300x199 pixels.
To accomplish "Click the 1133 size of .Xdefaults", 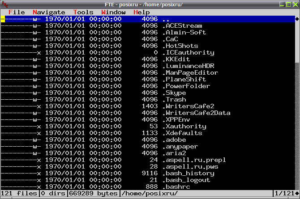I will click(x=150, y=133).
